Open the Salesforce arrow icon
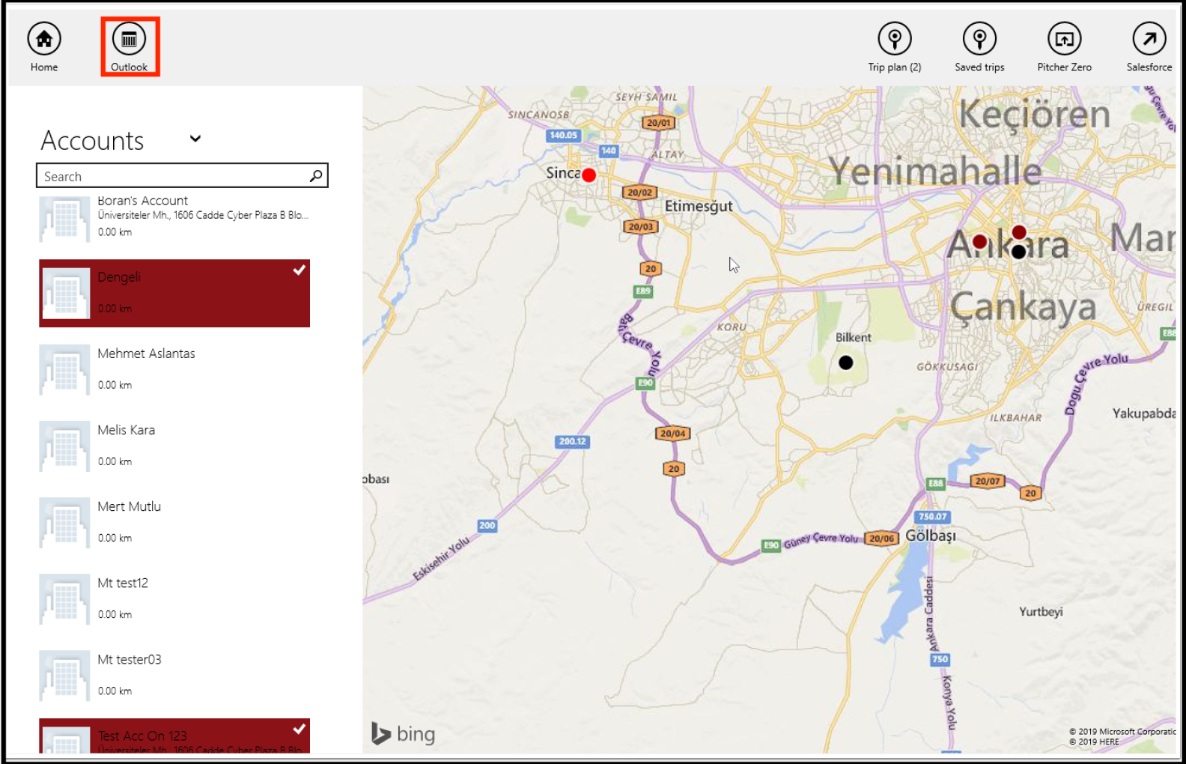Screen dimensions: 1186x764 [1149, 39]
